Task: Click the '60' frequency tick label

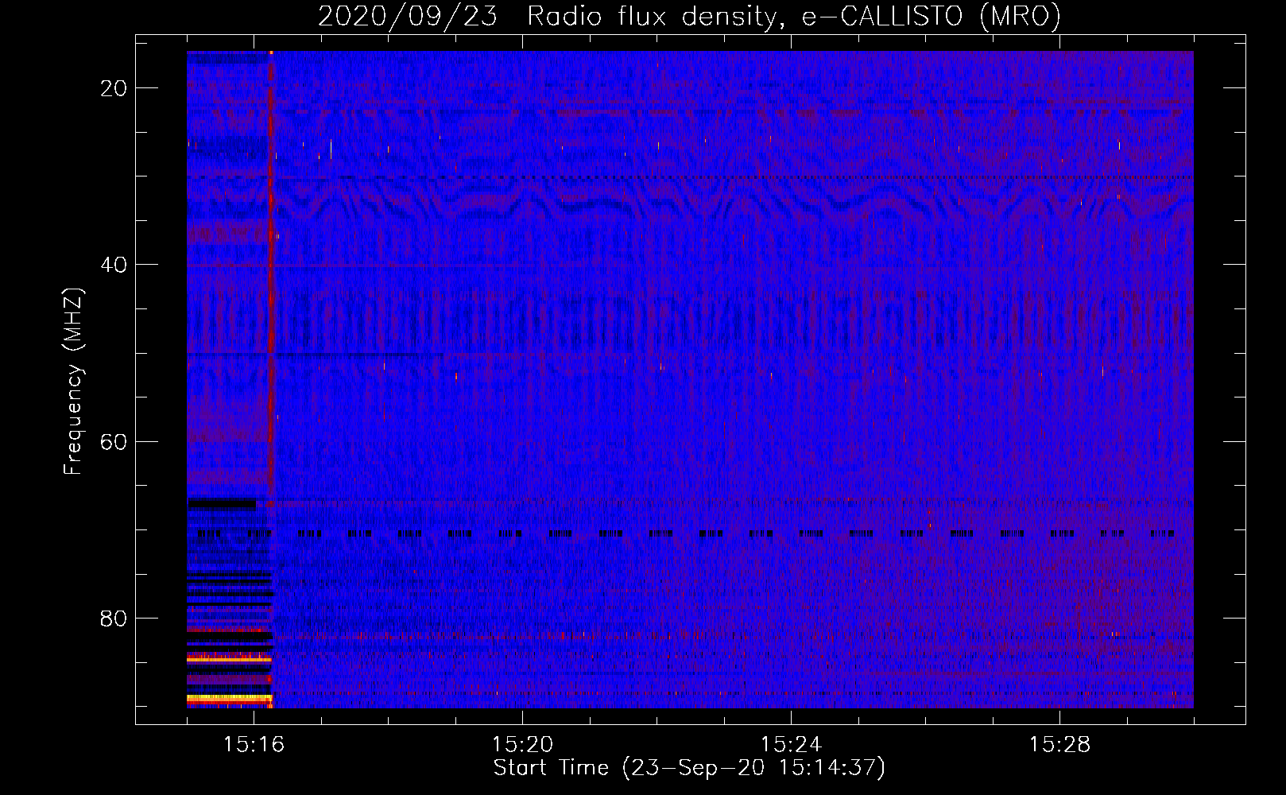Action: (x=114, y=441)
